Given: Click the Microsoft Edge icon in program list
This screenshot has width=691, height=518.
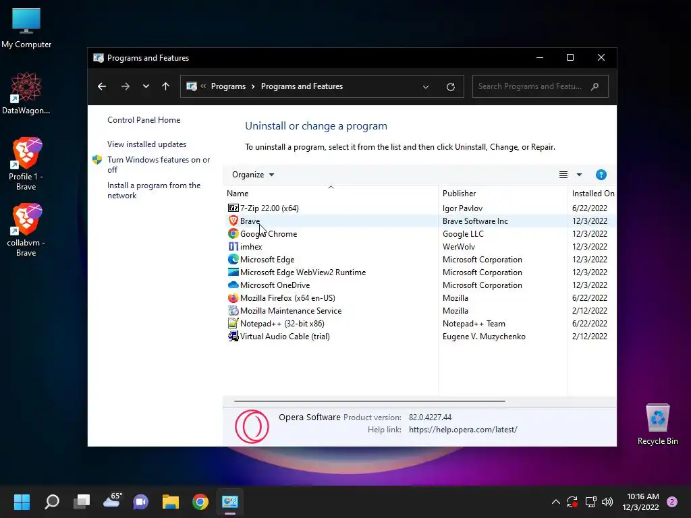Looking at the screenshot, I should [x=233, y=259].
